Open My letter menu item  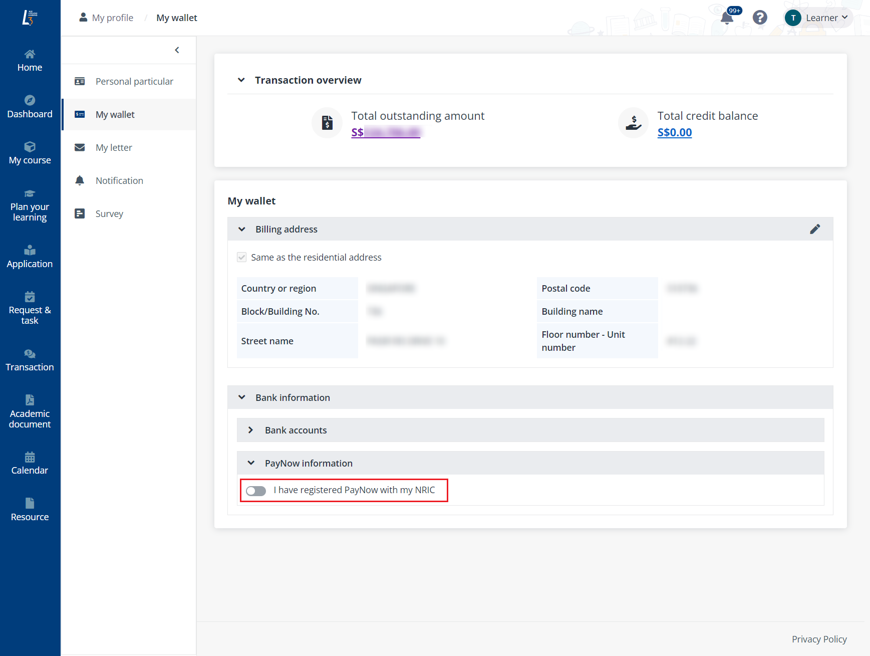[x=129, y=147]
